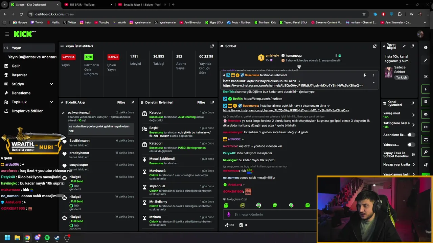Pick the angry yellow emote
Viewport: 433px width, 243px height.
(242, 205)
